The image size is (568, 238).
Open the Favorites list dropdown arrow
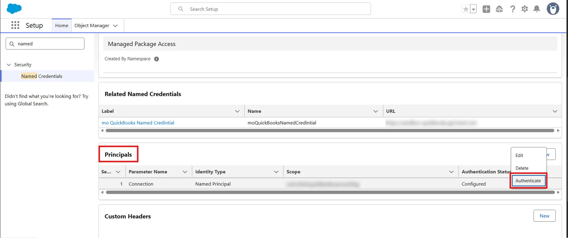pos(473,9)
